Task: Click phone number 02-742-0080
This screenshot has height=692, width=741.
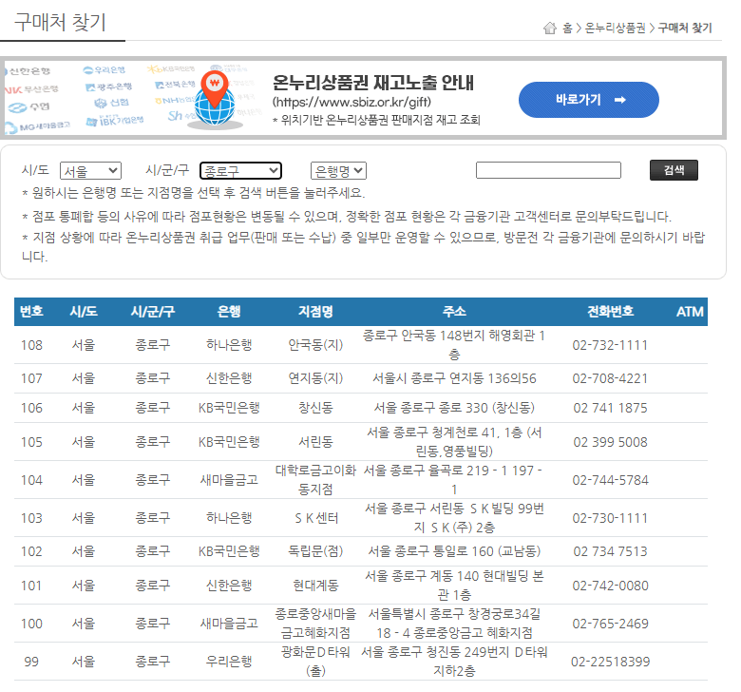Action: click(x=610, y=586)
